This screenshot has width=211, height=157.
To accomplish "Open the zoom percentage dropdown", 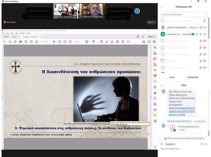I will pos(81,42).
